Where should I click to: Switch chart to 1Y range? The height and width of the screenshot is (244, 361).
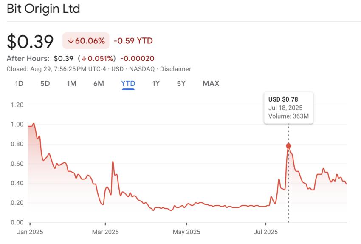click(x=156, y=84)
